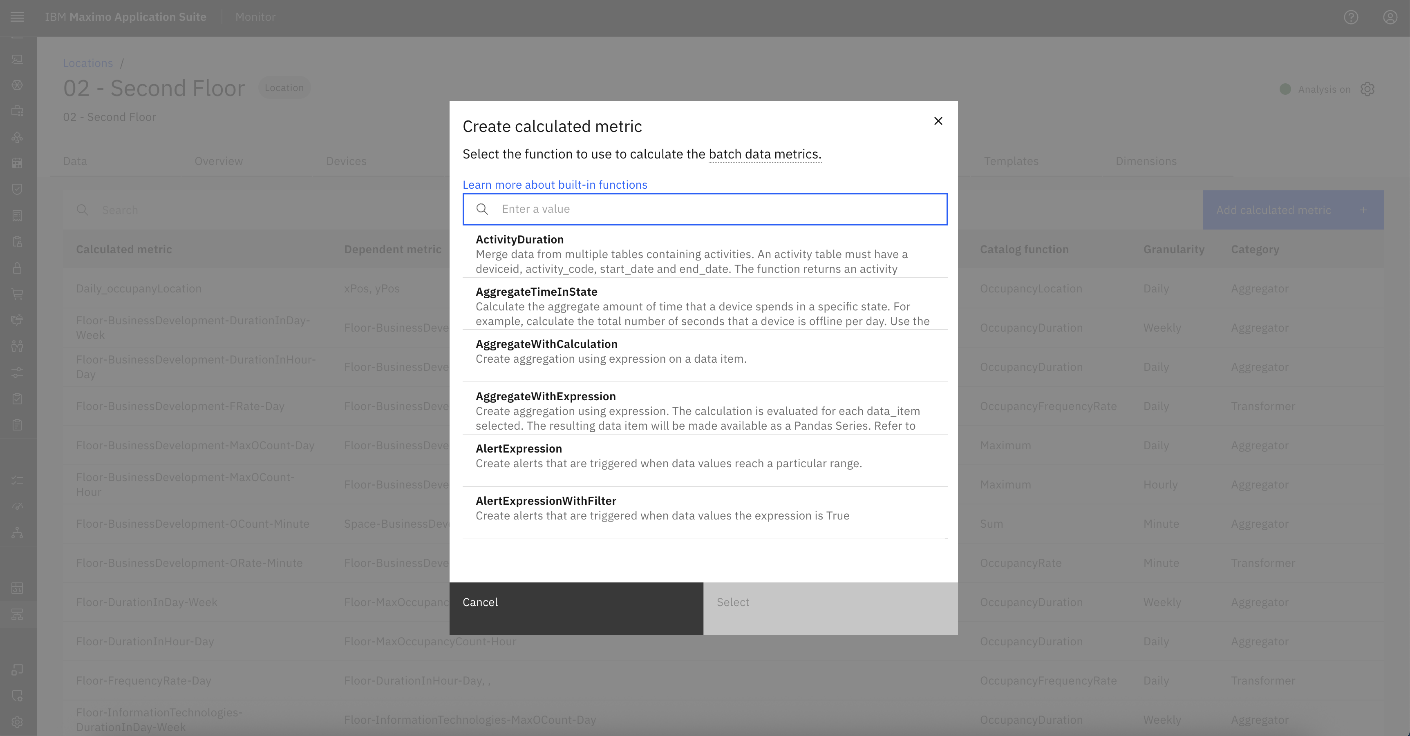Click the Catalog function column header
Viewport: 1410px width, 736px height.
coord(1024,250)
